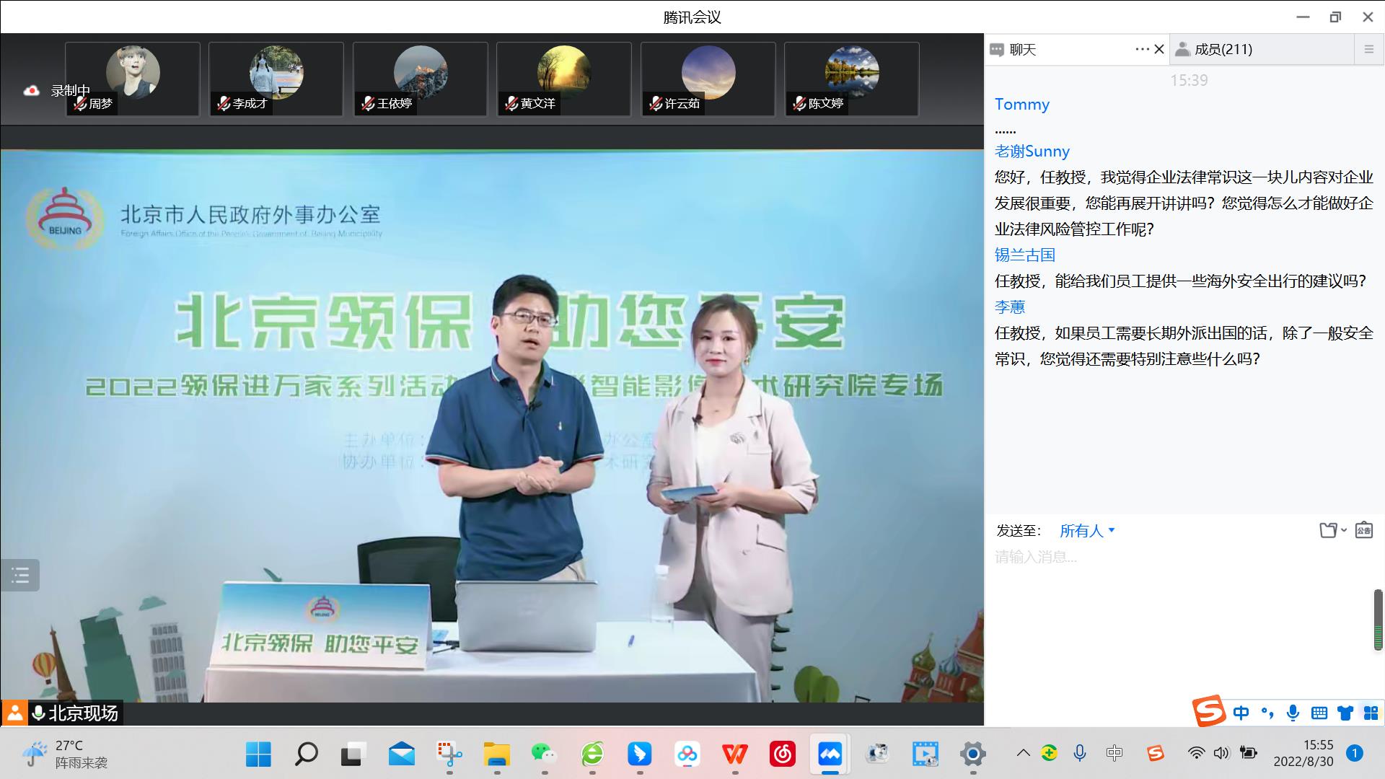Toggle taskbar microphone tray icon
The image size is (1385, 779).
1080,754
